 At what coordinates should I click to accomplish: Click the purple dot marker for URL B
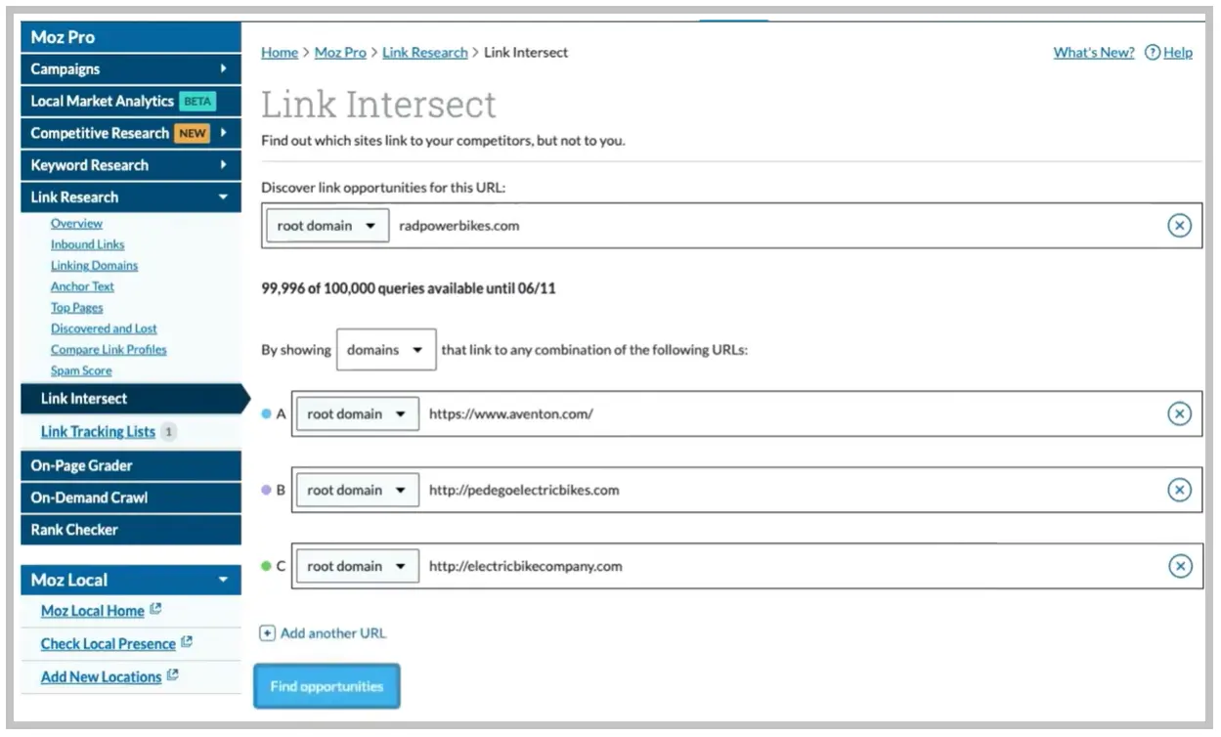(266, 490)
